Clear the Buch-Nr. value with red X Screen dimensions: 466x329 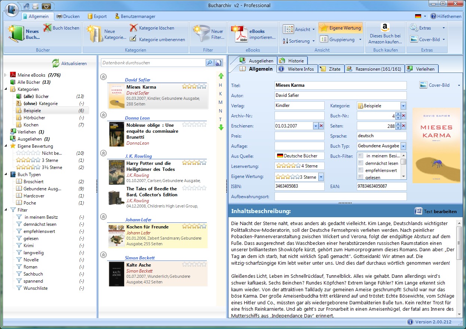click(404, 116)
